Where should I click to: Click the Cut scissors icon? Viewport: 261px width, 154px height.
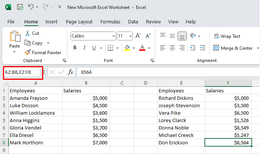pos(28,33)
